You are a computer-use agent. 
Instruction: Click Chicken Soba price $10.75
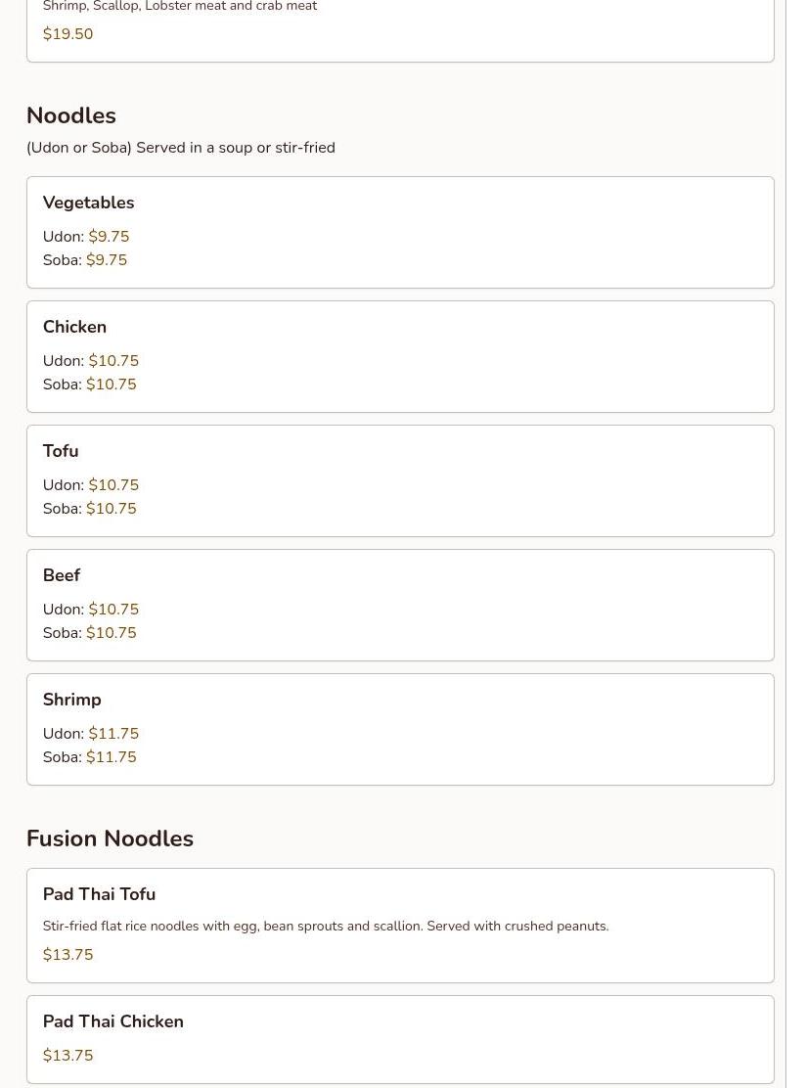pos(112,385)
